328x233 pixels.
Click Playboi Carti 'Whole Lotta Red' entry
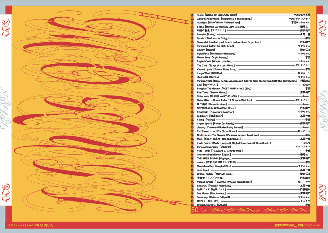250,61
